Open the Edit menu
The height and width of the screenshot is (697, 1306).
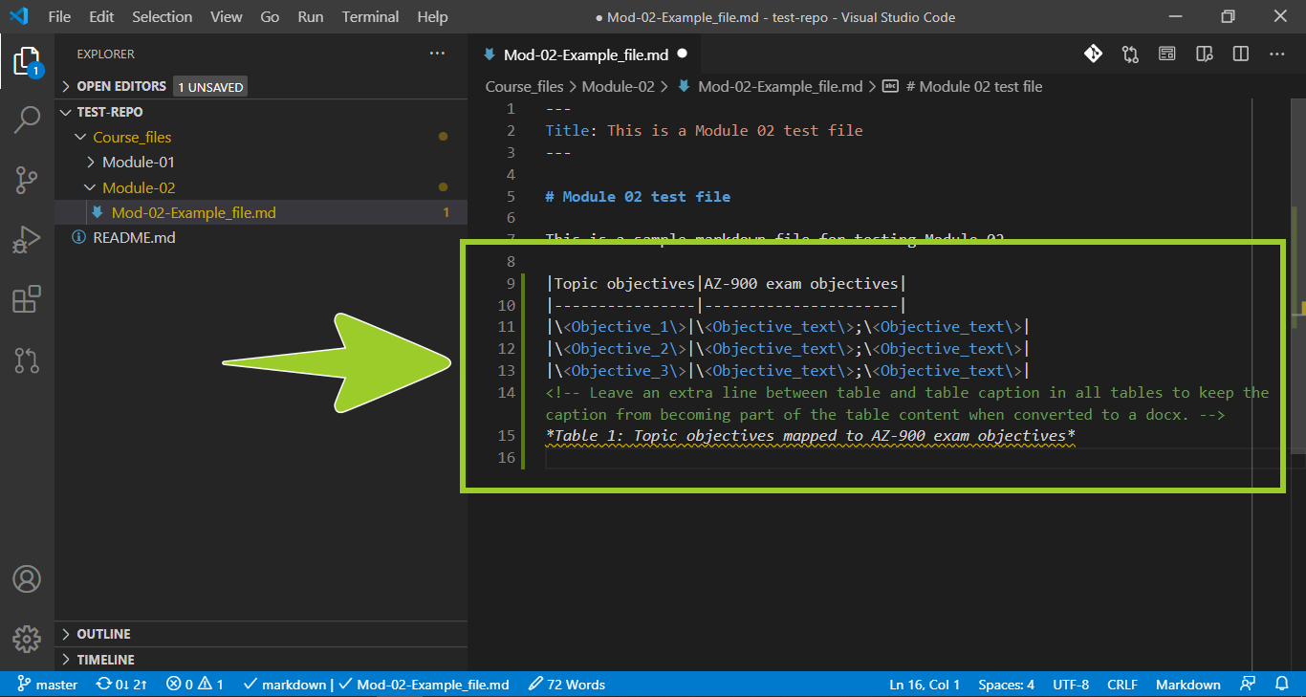point(101,16)
